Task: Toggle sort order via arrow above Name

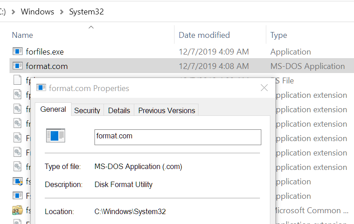Action: point(91,27)
